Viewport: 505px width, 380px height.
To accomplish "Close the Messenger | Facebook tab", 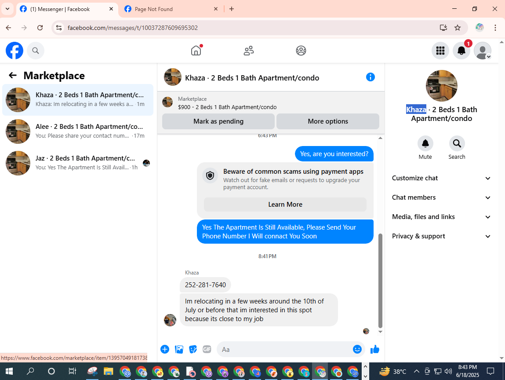I will pos(111,9).
